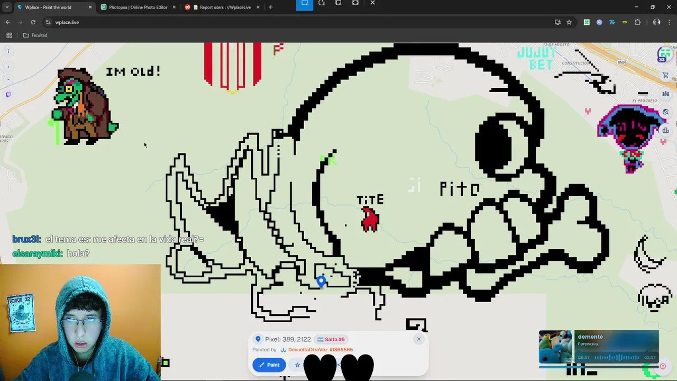677x381 pixels.
Task: Open the Salta #5 region tag
Action: coord(331,339)
